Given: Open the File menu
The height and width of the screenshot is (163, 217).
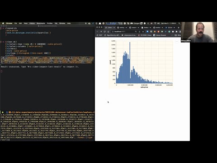Looking at the screenshot, I should (15, 23).
